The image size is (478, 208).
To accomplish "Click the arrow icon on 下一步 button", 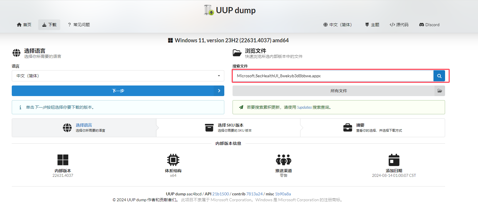I will tap(219, 91).
